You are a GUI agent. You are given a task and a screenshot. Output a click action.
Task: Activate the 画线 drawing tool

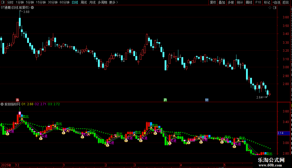(x=249, y=2)
